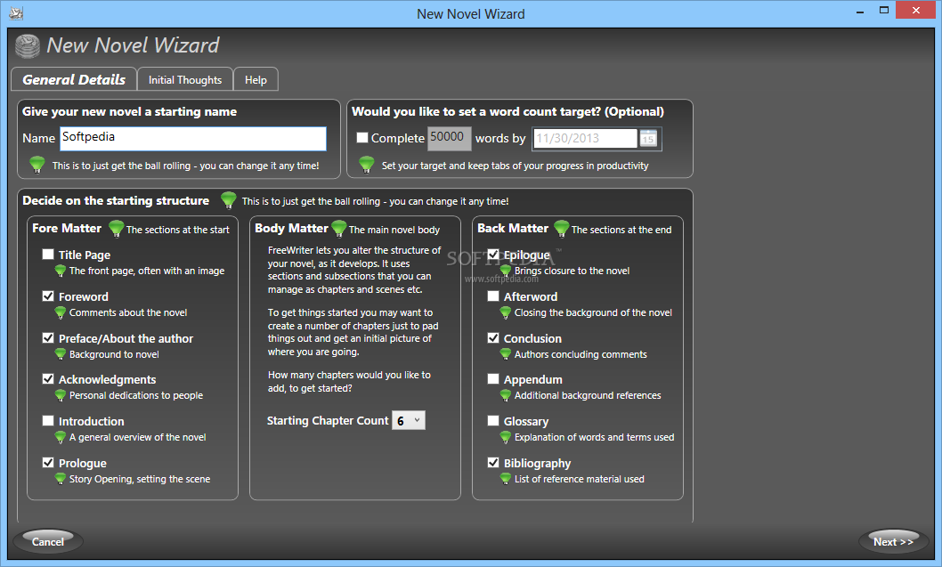
Task: Enable the Title Page checkbox
Action: (48, 254)
